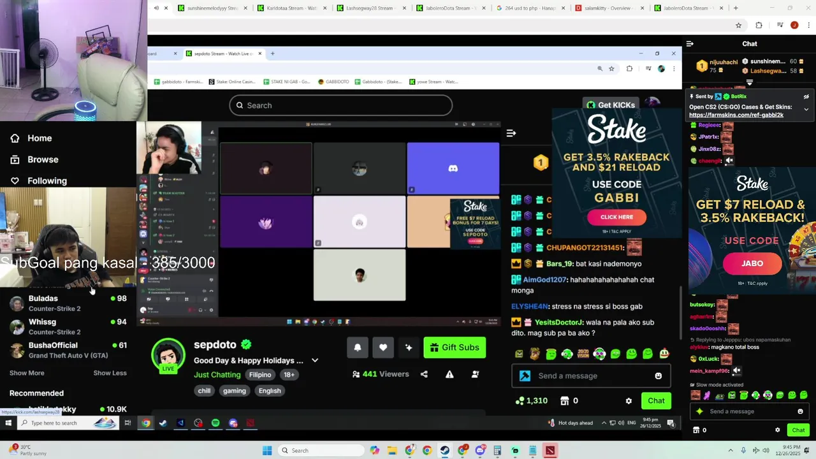Click zoom magnifier icon in inner browser toolbar
This screenshot has width=816, height=459.
600,69
